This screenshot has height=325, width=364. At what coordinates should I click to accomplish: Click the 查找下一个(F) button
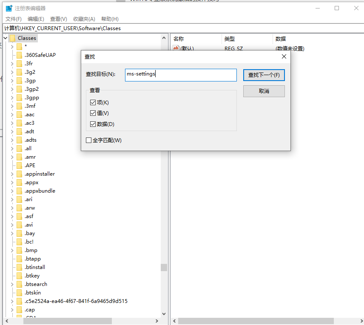264,74
